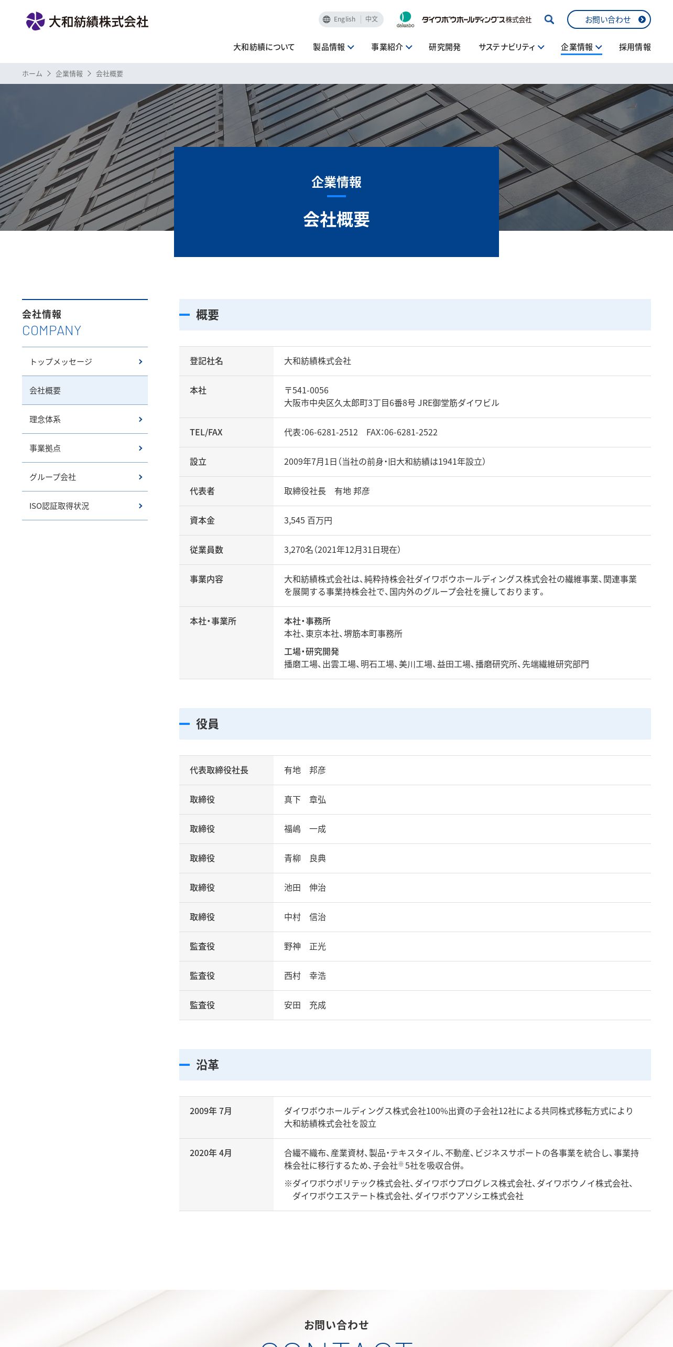Click auditor name 西村 幸浩

305,976
